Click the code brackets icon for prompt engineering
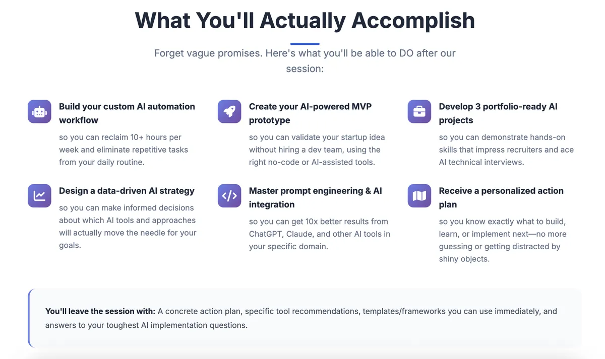Screen dimensions: 605x359 [x=229, y=196]
